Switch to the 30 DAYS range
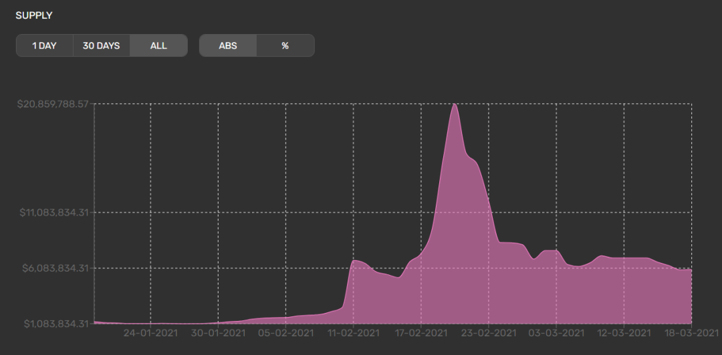Screen dimensions: 722x355 [102, 45]
